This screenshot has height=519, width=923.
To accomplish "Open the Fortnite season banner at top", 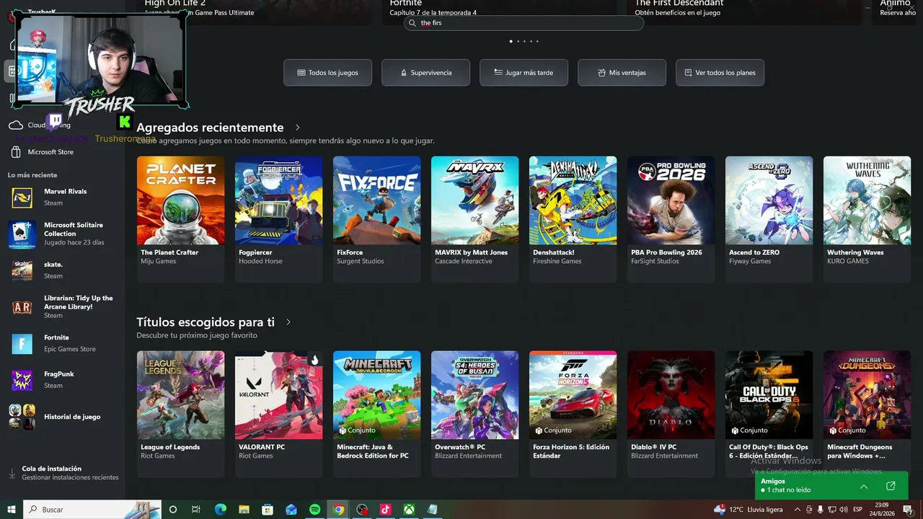I will click(x=500, y=8).
